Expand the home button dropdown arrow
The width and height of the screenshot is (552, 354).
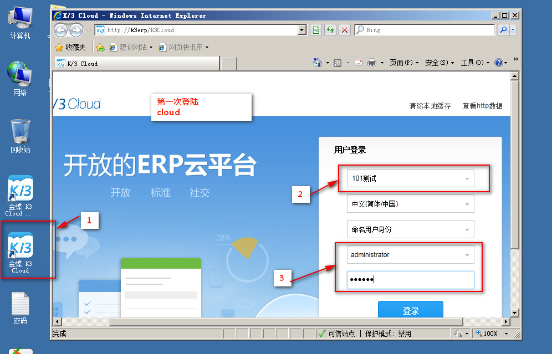point(328,63)
